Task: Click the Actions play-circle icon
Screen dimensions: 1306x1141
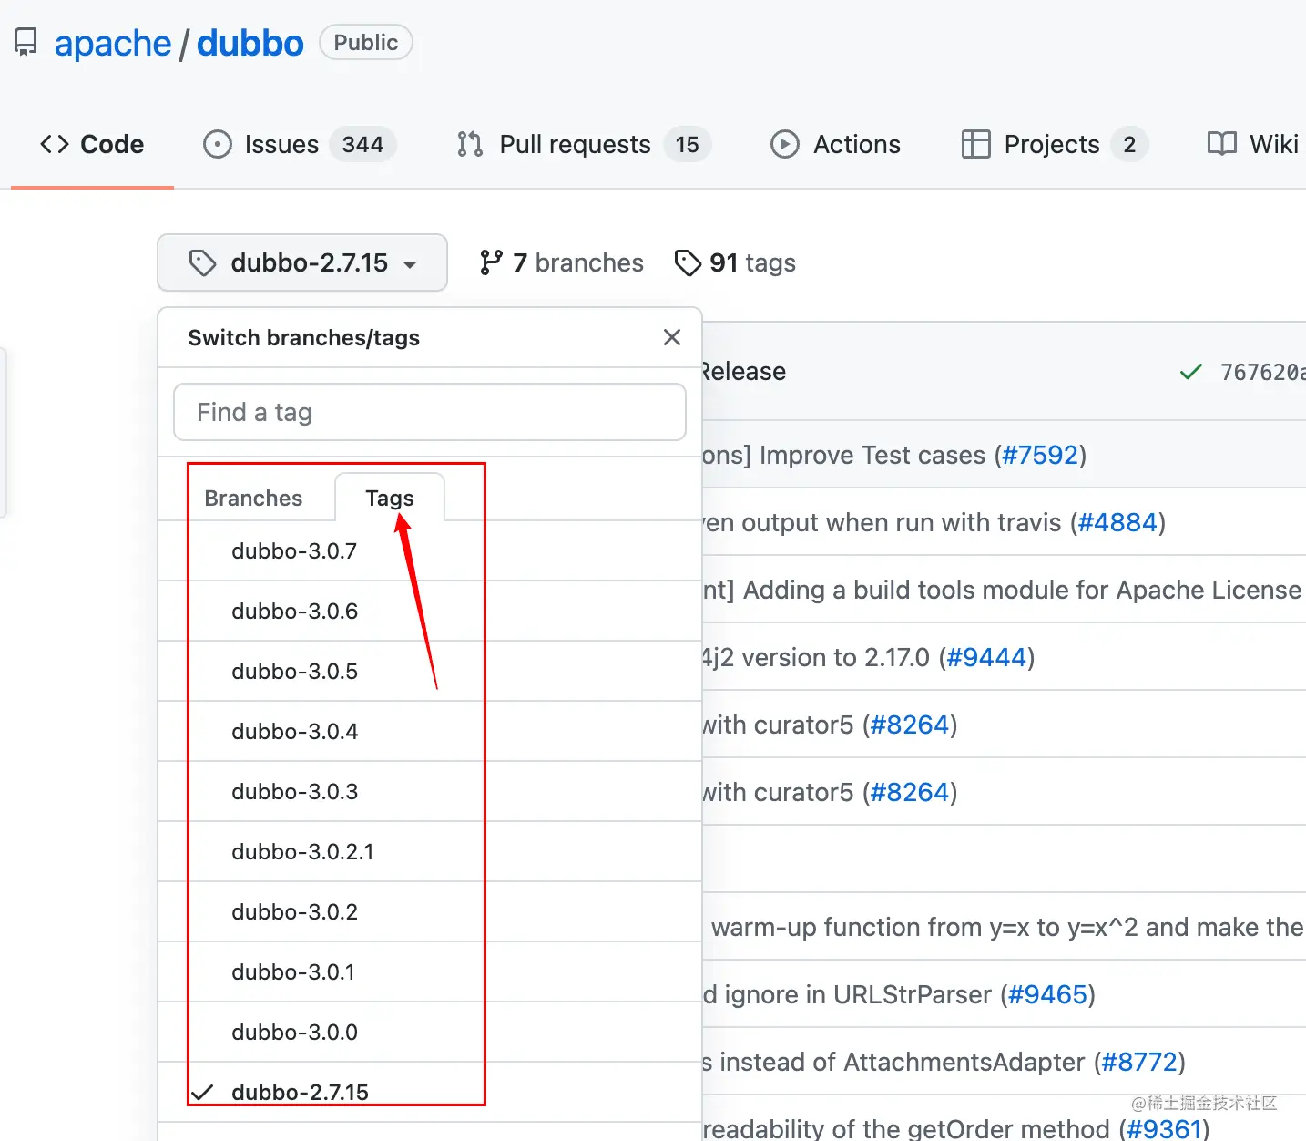Action: coord(785,144)
